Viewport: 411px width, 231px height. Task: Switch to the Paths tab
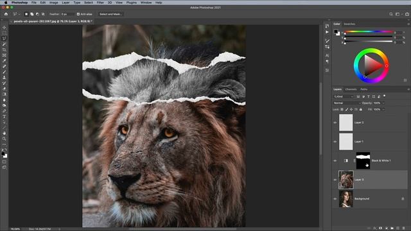[364, 90]
